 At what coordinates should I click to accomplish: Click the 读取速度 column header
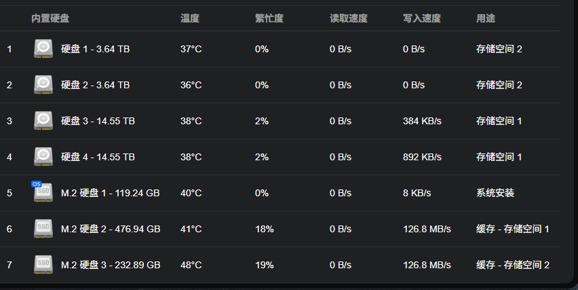point(348,18)
